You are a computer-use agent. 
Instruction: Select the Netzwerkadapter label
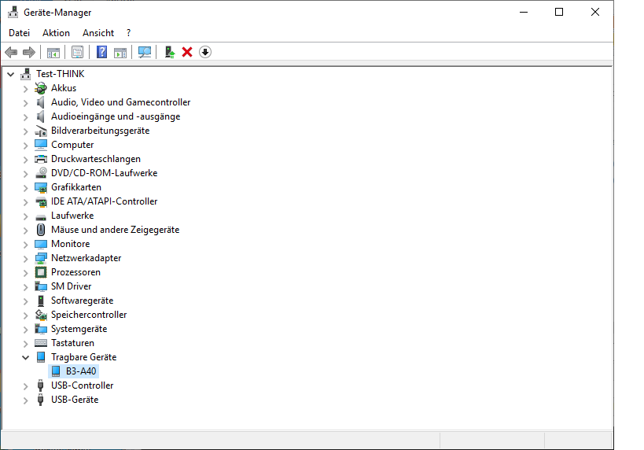[x=86, y=258]
